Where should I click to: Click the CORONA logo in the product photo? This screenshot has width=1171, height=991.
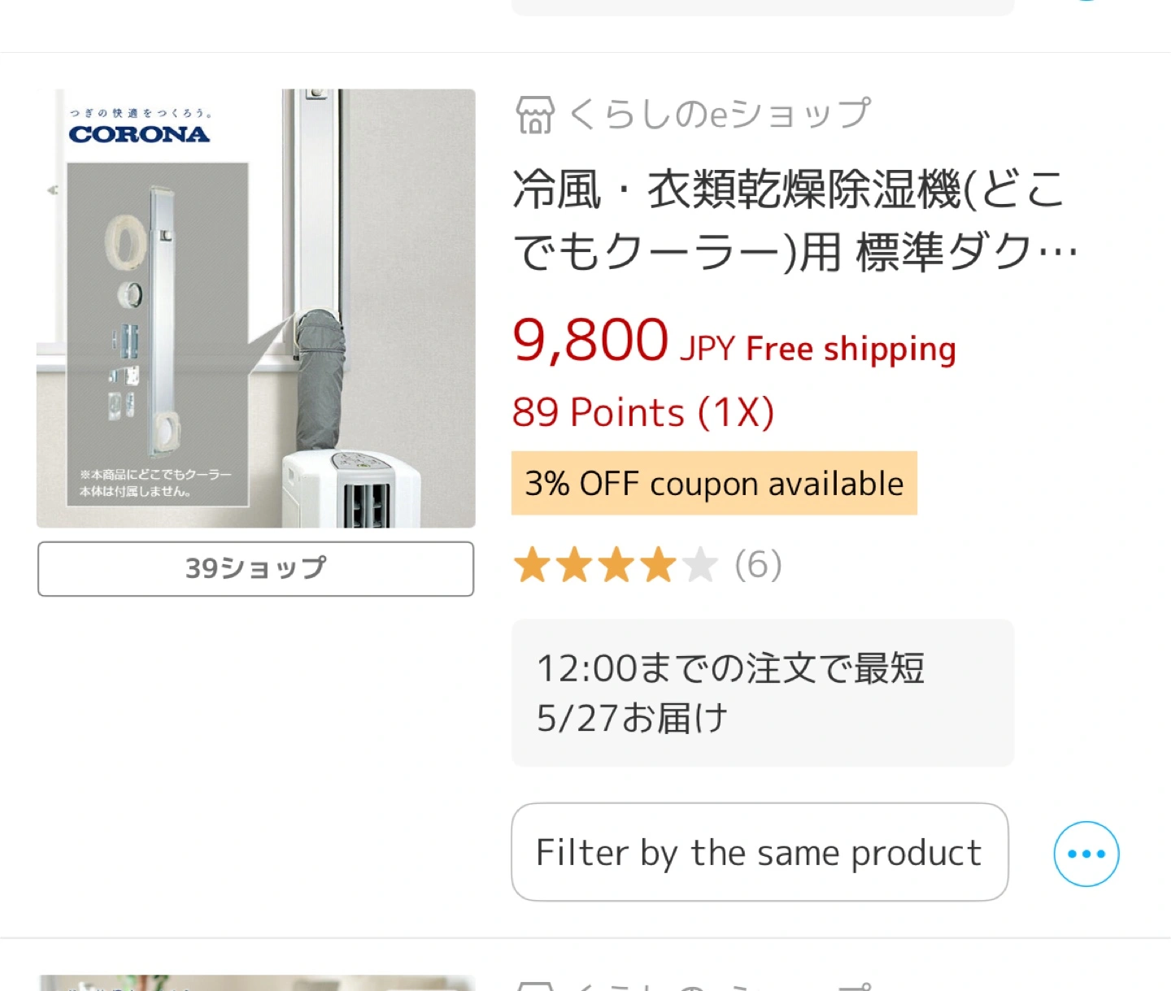139,134
